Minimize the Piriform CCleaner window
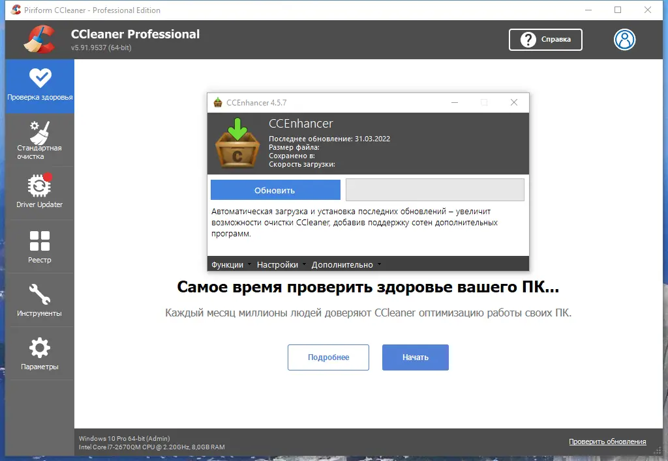Image resolution: width=668 pixels, height=461 pixels. tap(588, 10)
